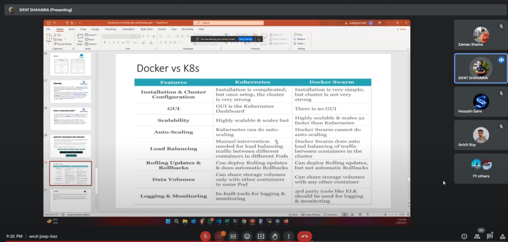Viewport: 508px width, 242px height.
Task: Open the Layout dropdown in Slides group
Action: coord(91,35)
